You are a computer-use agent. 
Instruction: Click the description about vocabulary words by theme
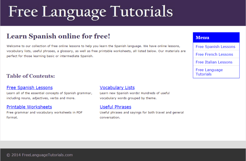[135, 96]
